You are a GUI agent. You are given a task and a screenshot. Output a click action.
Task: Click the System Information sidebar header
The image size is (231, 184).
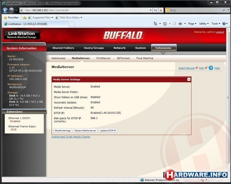[24, 48]
